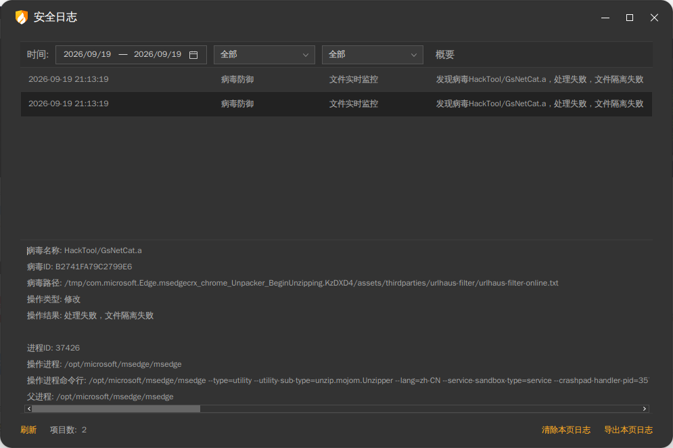Click 文件实时监控 in the first row
Screen dimensions: 673x448
click(x=354, y=79)
